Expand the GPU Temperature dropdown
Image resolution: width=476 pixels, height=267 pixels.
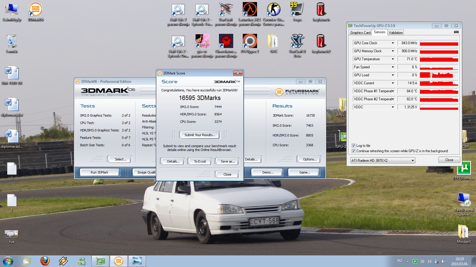pos(393,59)
